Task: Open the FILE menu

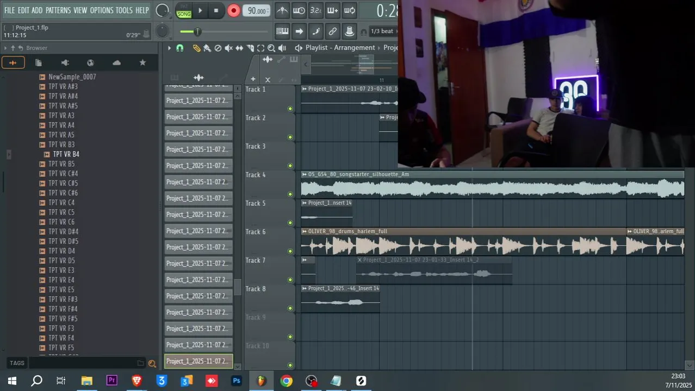Action: point(9,10)
